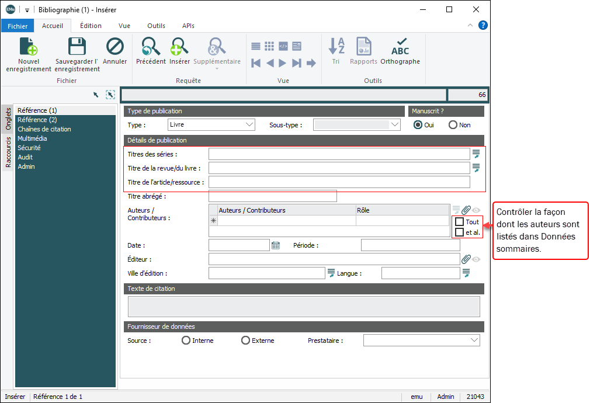The height and width of the screenshot is (403, 590).
Task: Click the Nouvel enregistrement icon
Action: point(28,47)
